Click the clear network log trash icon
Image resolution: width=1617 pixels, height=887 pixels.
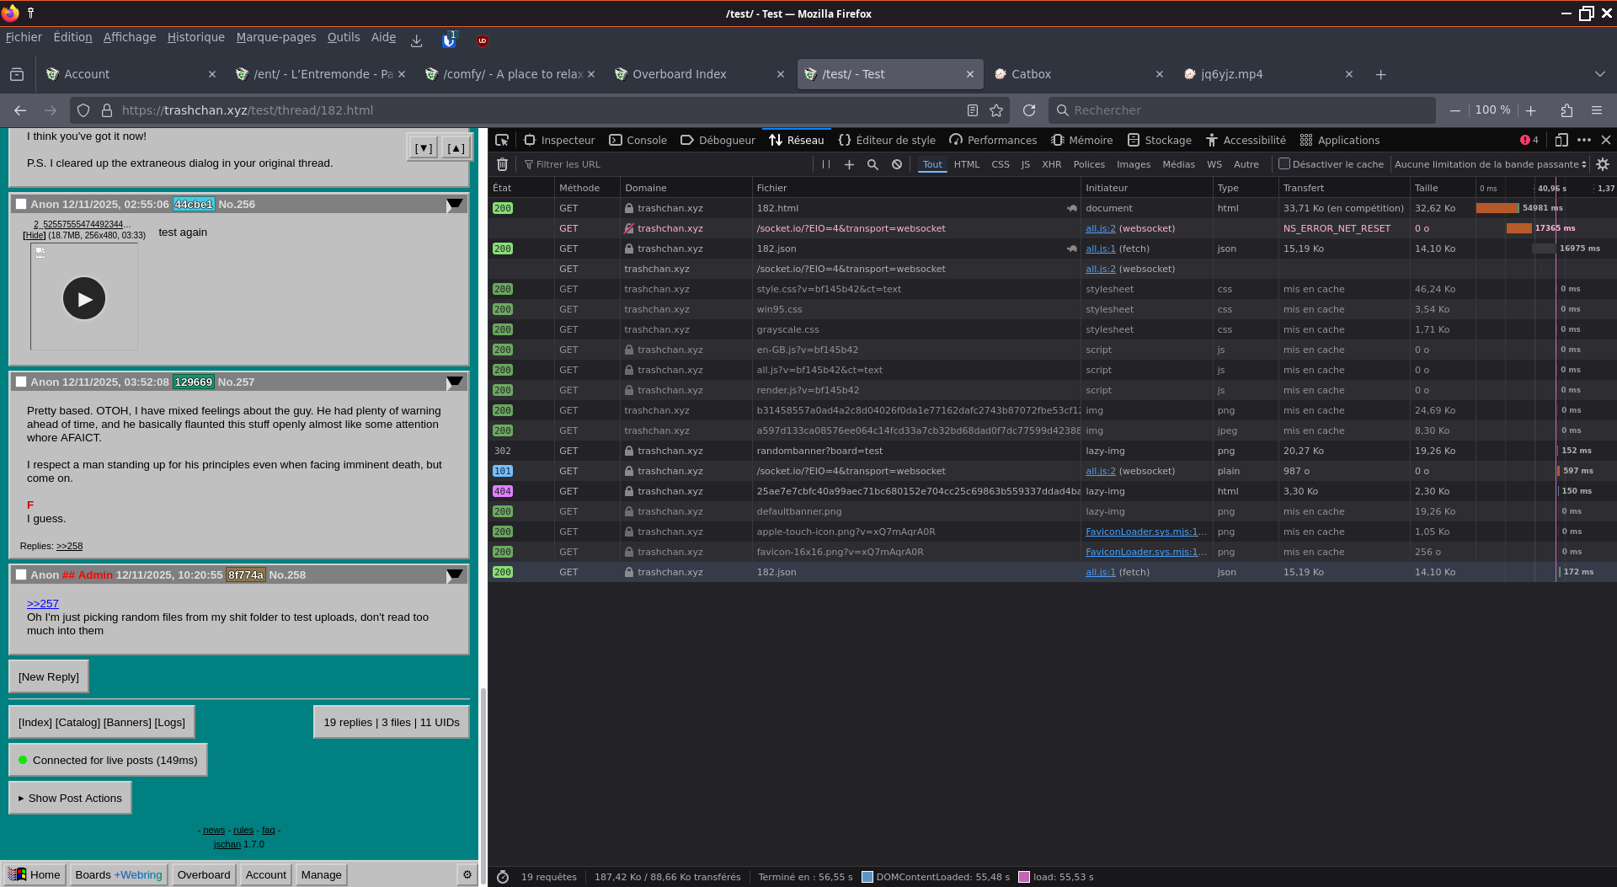click(x=503, y=164)
